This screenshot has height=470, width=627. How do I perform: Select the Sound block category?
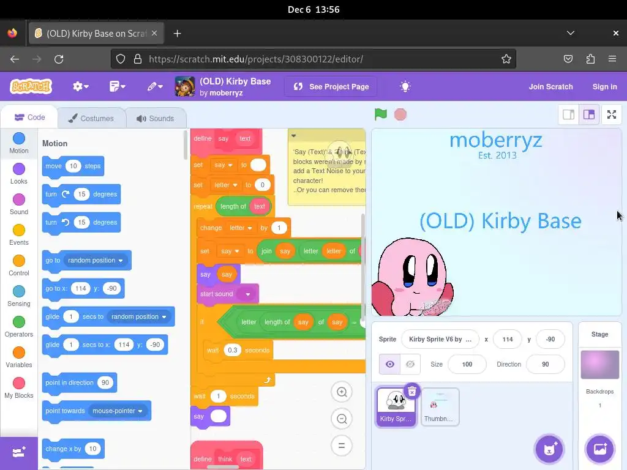coord(19,204)
